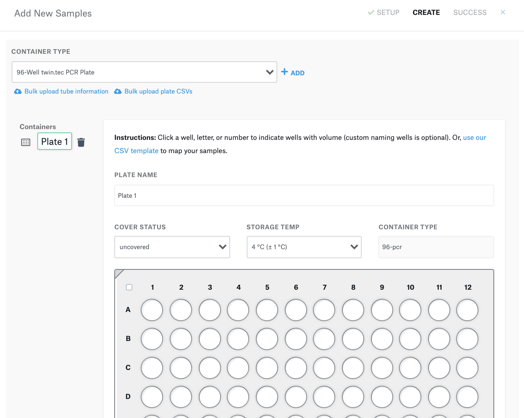Click Bulk upload tube information
This screenshot has width=524, height=418.
(66, 91)
